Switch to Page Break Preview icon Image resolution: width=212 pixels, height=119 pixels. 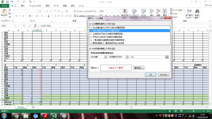point(182,111)
